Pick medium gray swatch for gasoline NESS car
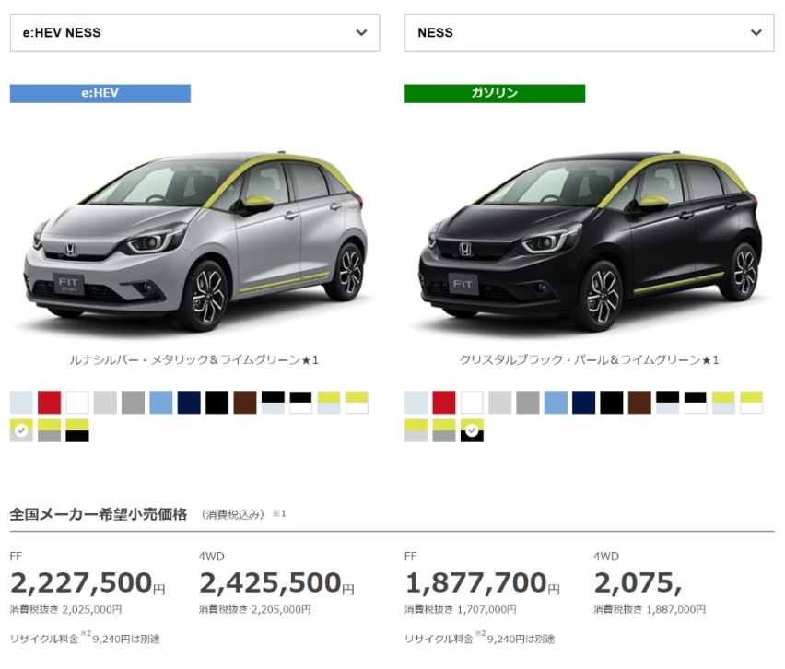Viewport: 785px width, 669px height. [x=528, y=403]
